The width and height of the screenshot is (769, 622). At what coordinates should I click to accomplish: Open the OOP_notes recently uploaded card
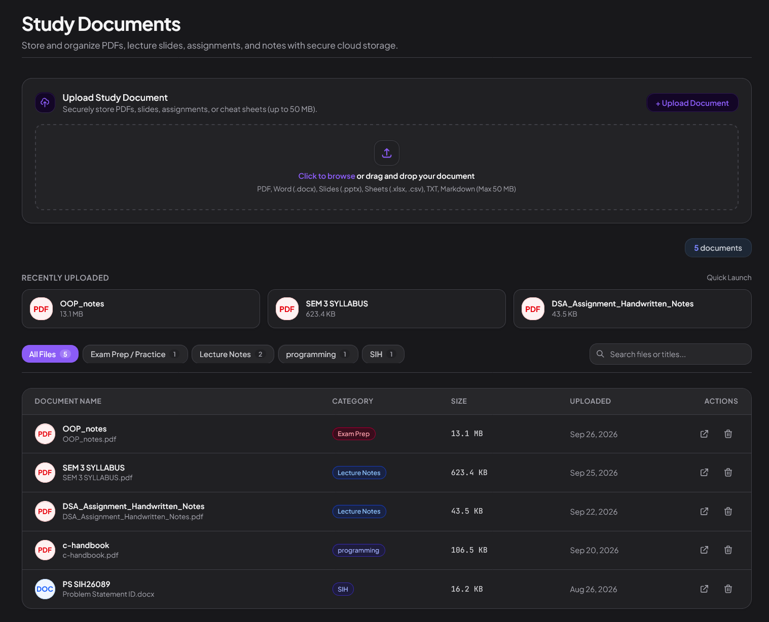pyautogui.click(x=141, y=309)
